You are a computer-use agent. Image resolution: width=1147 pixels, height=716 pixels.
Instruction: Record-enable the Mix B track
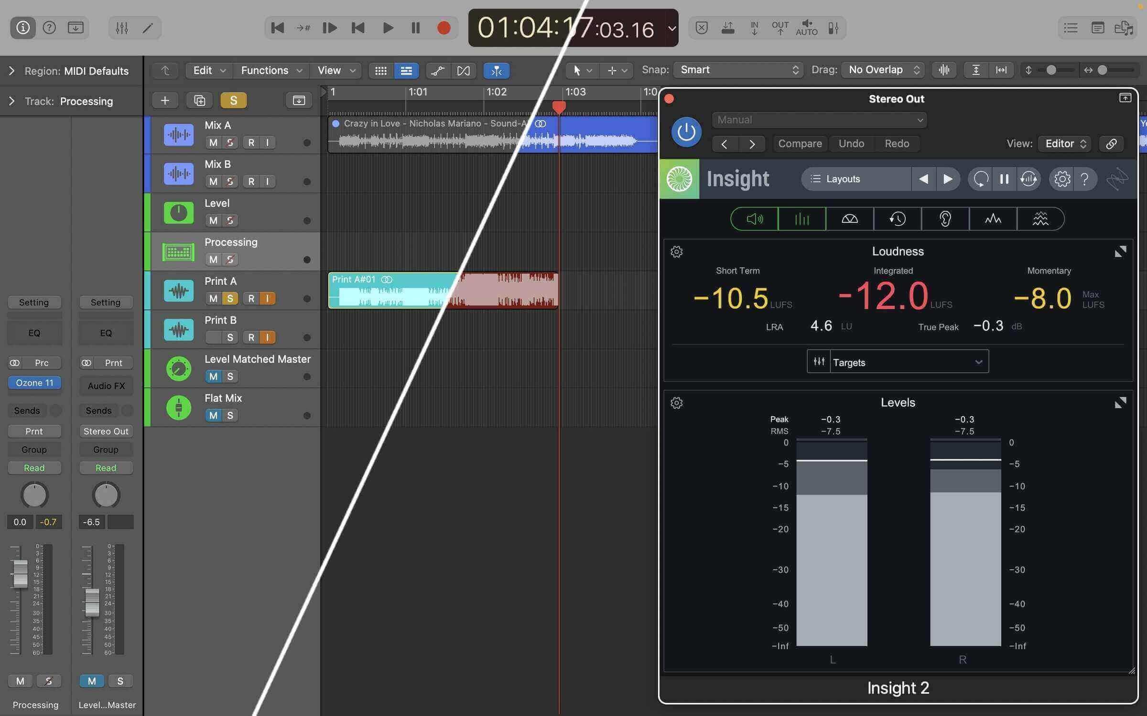pos(251,181)
